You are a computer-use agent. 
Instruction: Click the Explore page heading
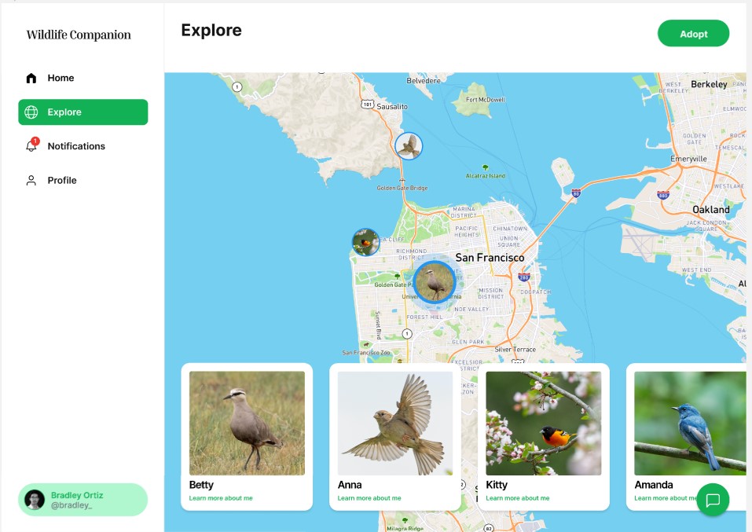click(212, 30)
